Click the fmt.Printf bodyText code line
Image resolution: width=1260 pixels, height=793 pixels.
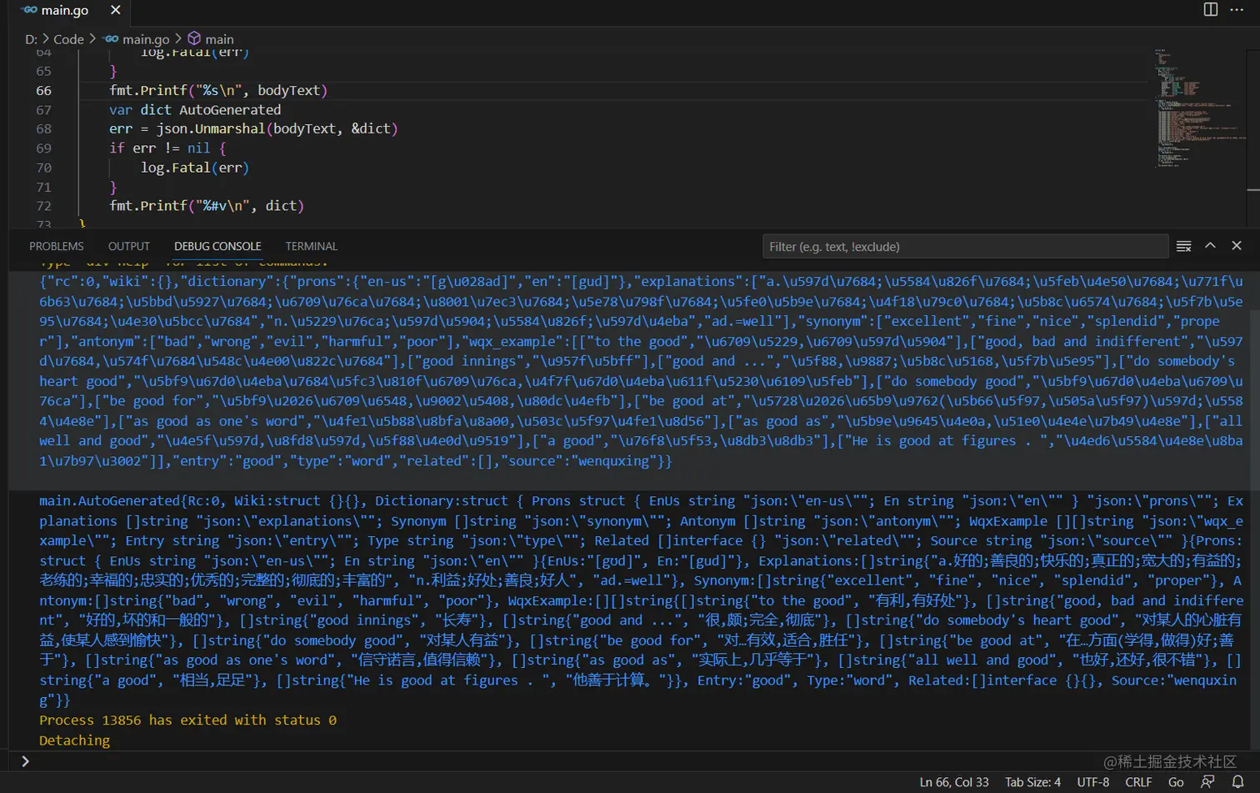218,90
